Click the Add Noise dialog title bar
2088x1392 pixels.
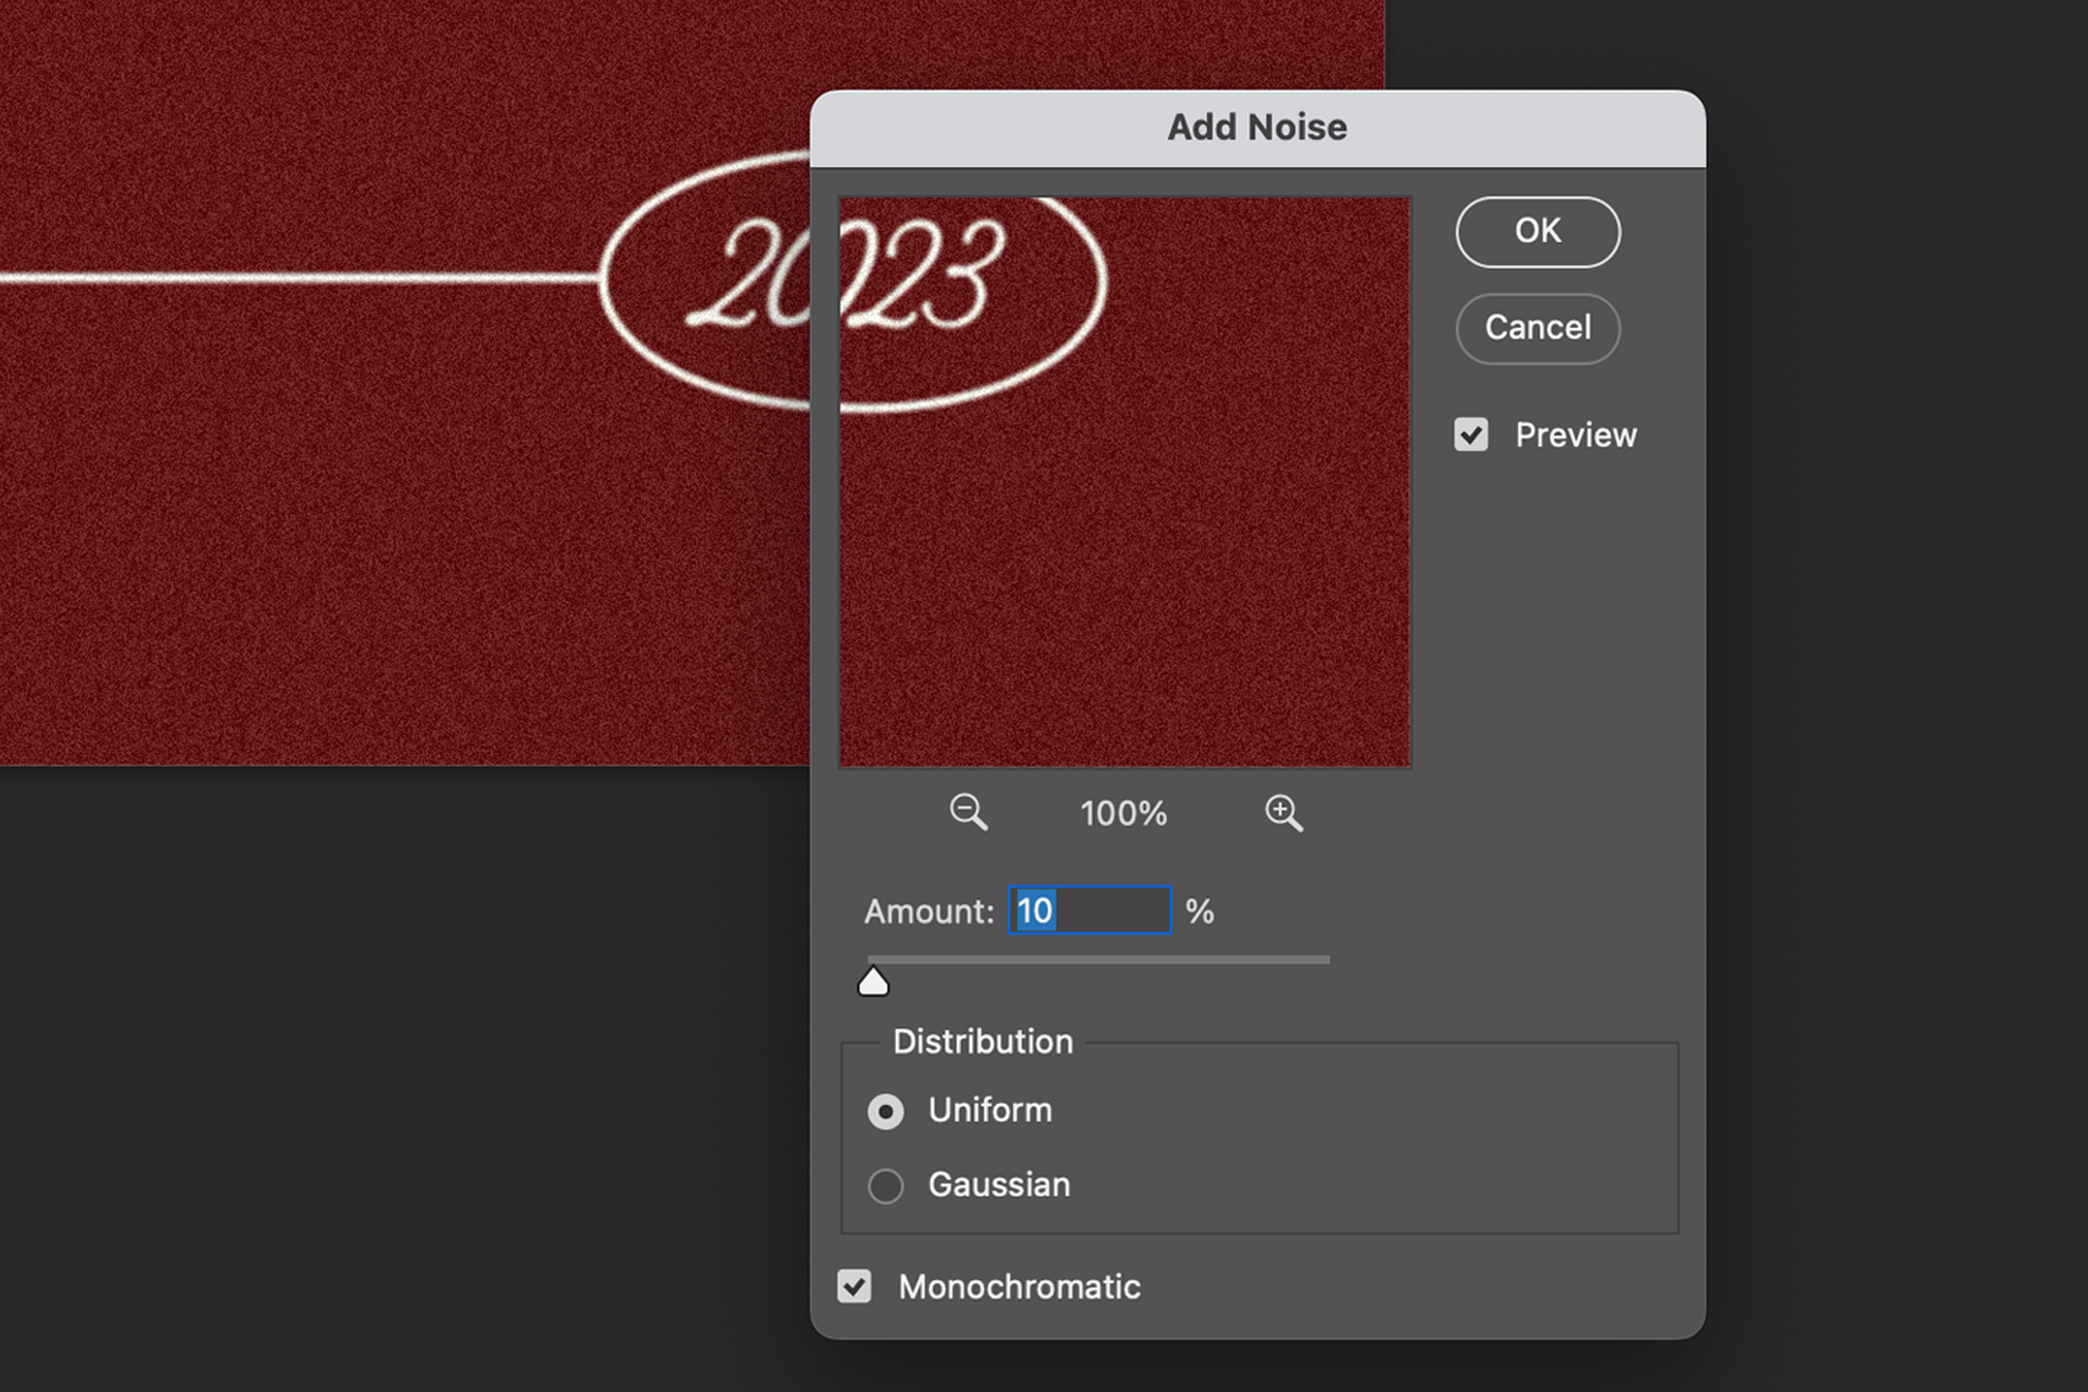coord(1257,128)
